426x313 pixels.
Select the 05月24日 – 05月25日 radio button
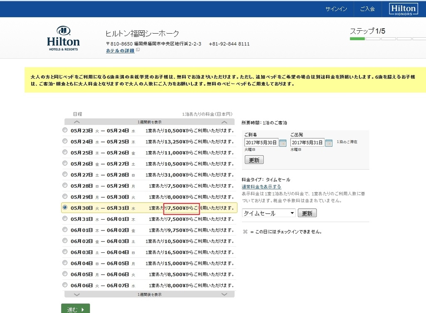(65, 141)
